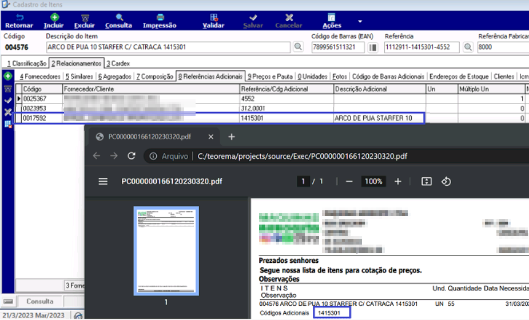Switch to the 1 Classificação tab
Image resolution: width=529 pixels, height=320 pixels.
(x=26, y=63)
